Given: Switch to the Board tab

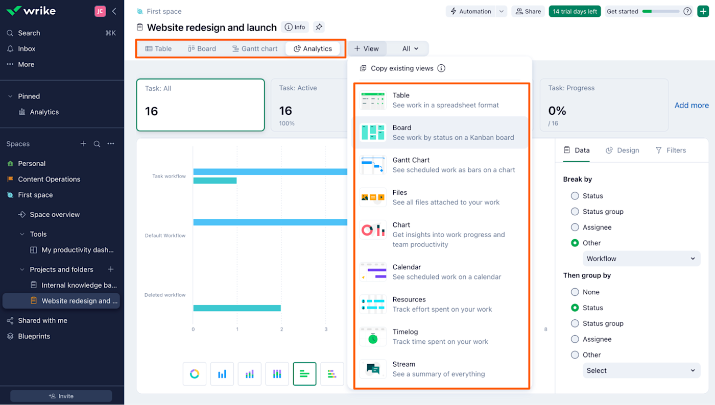Looking at the screenshot, I should coord(202,48).
